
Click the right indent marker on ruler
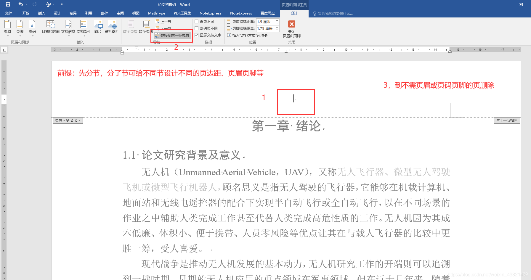(450, 51)
